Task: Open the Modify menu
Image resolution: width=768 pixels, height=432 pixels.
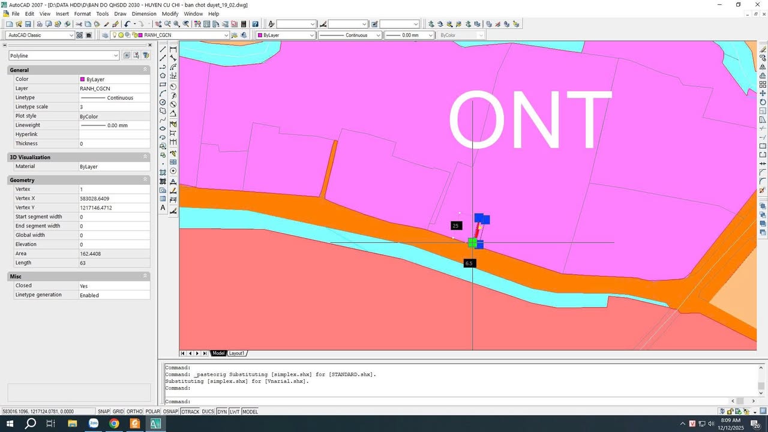Action: (x=170, y=14)
